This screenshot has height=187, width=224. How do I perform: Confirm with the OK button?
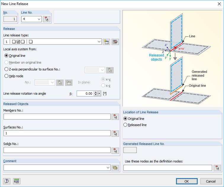[x=187, y=181]
